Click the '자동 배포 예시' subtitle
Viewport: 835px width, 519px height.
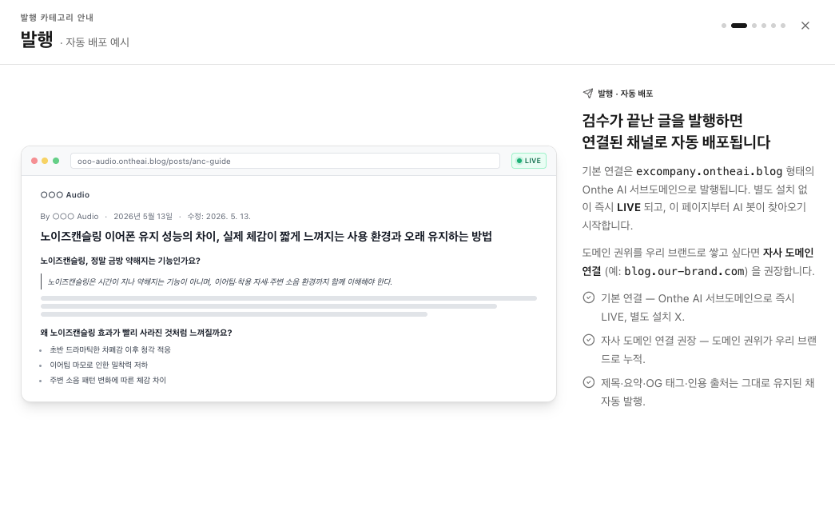tap(97, 42)
